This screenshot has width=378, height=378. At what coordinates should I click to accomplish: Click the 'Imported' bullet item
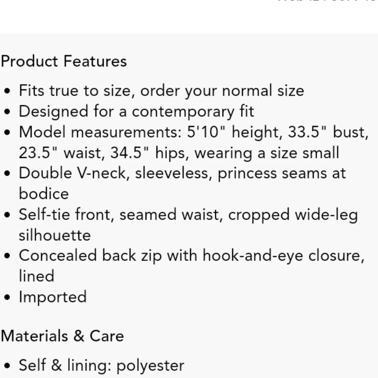click(x=53, y=297)
